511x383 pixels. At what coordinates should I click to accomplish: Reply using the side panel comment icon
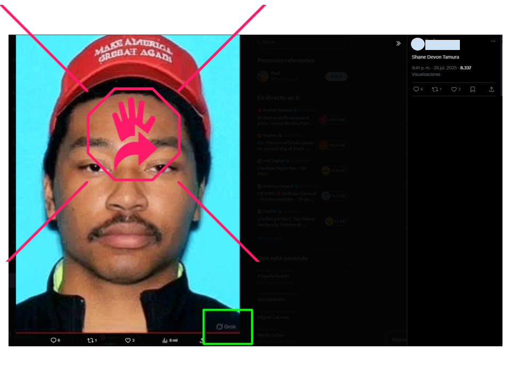coord(416,89)
